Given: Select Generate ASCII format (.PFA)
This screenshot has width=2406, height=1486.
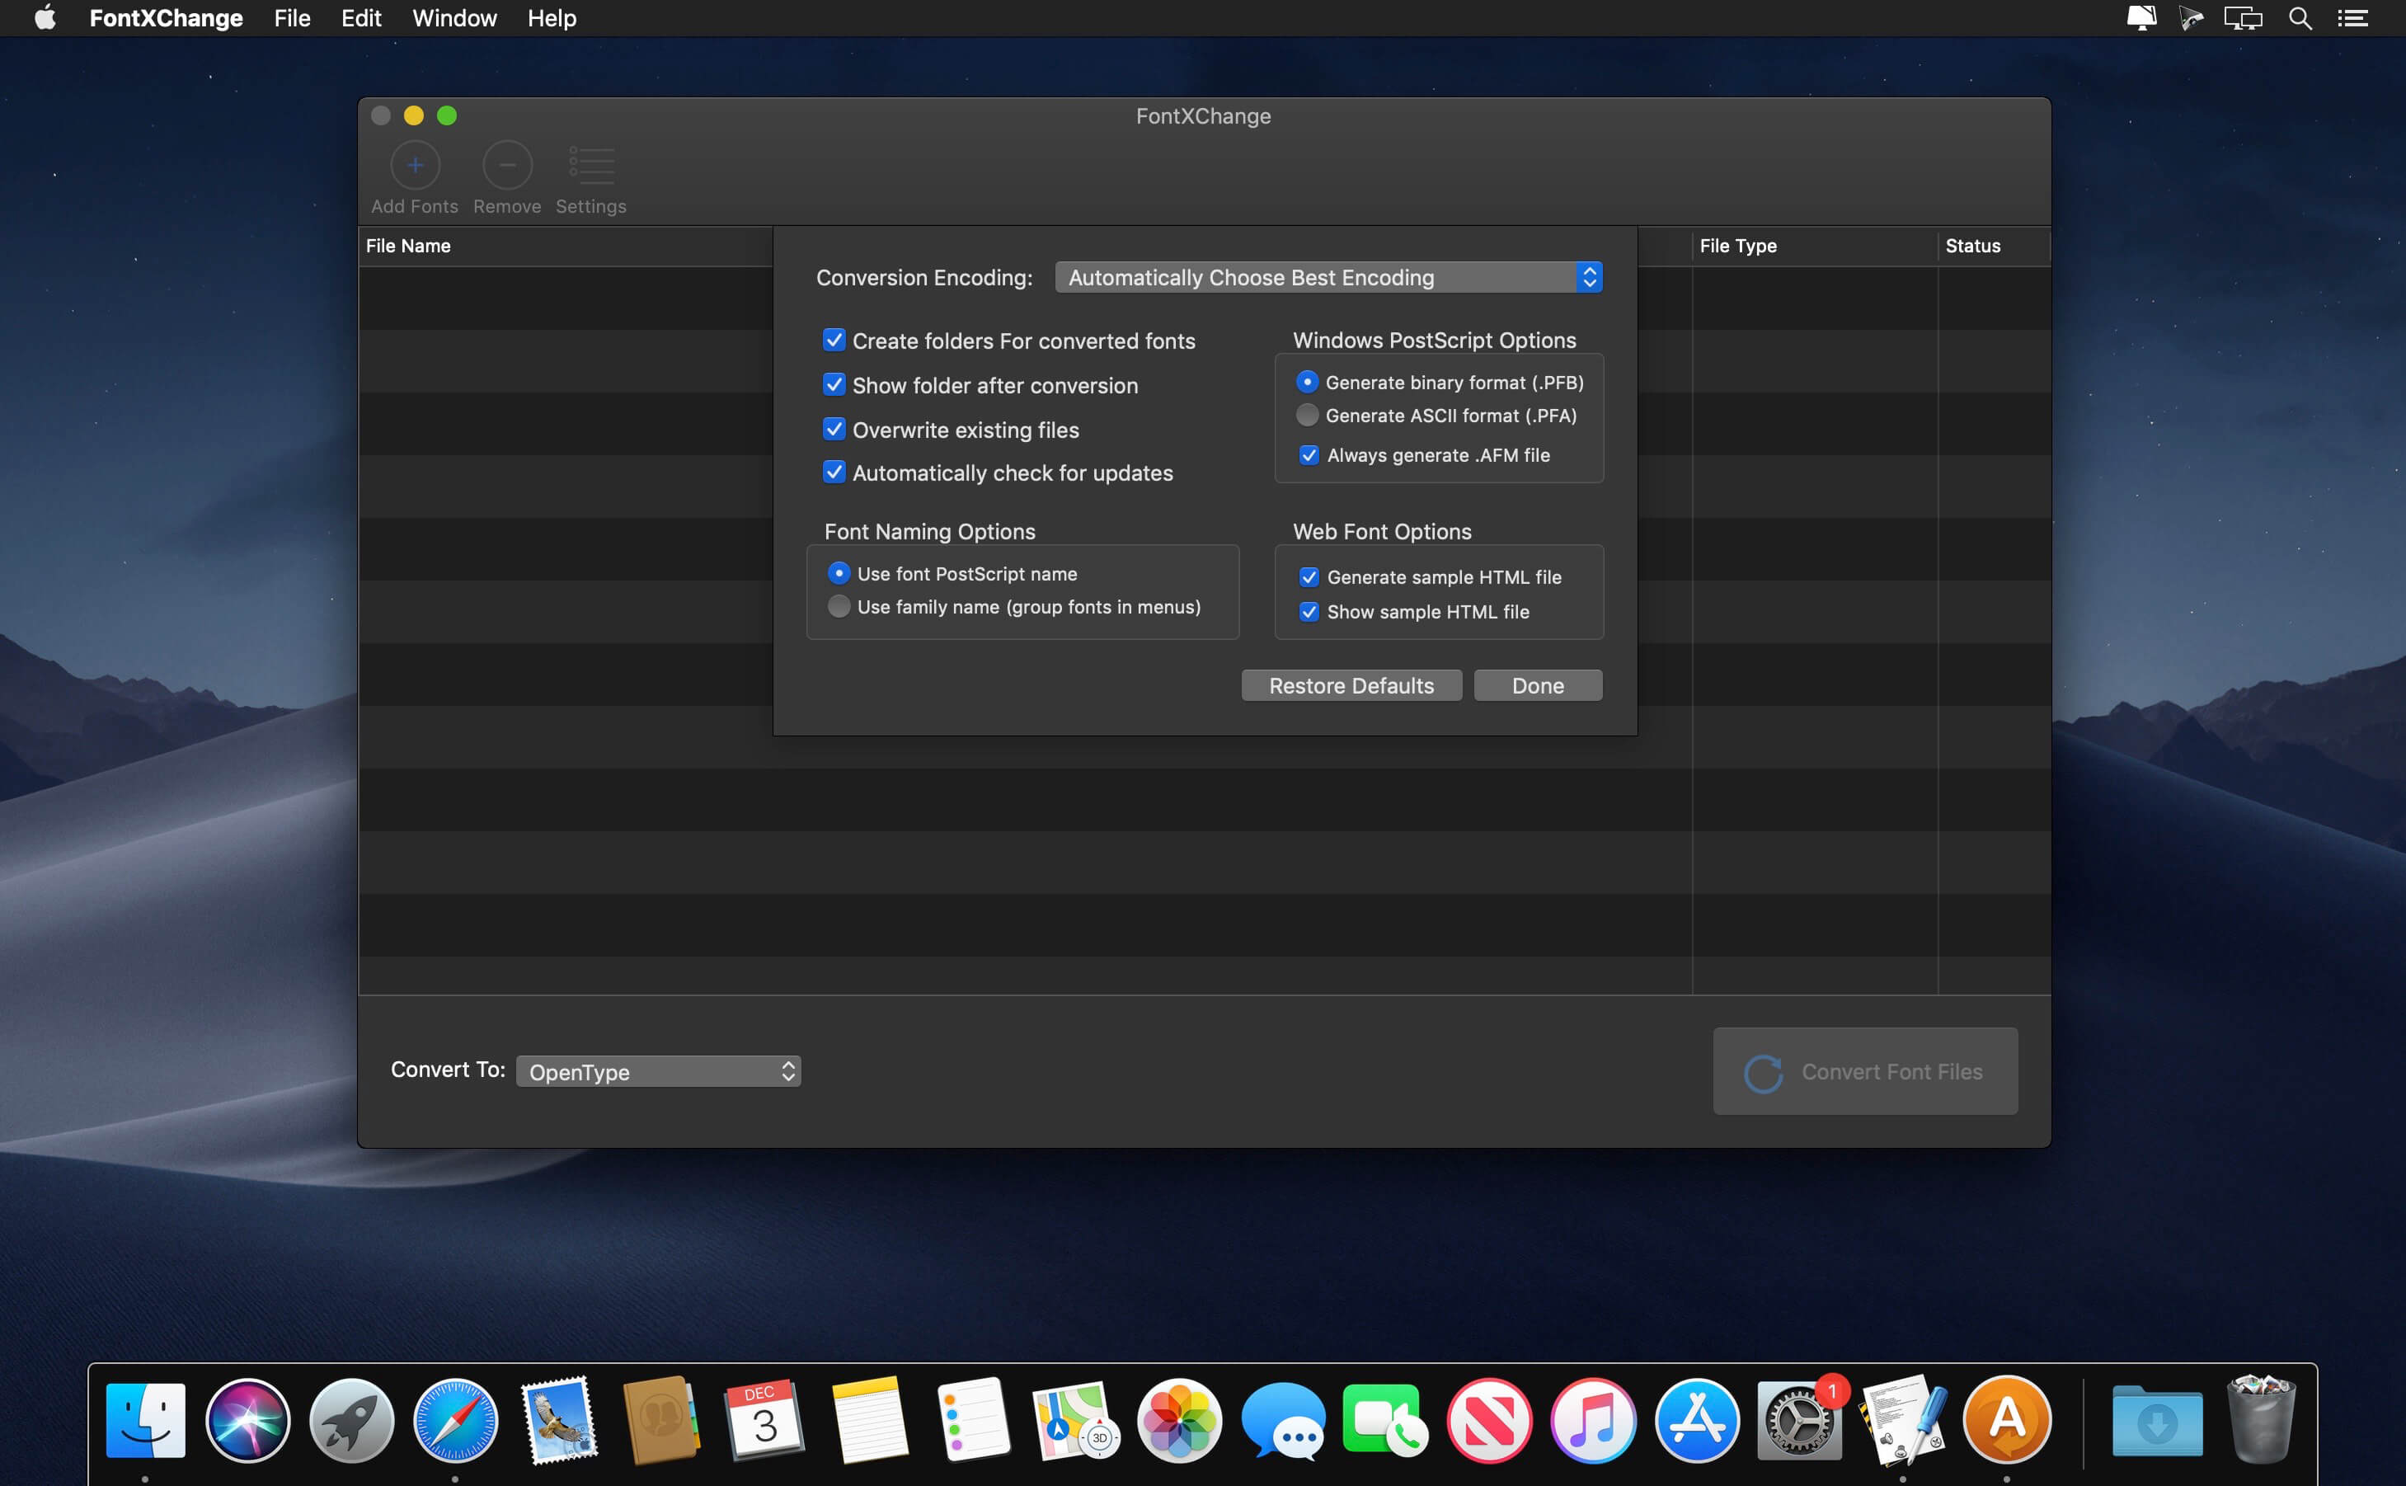Looking at the screenshot, I should 1307,416.
